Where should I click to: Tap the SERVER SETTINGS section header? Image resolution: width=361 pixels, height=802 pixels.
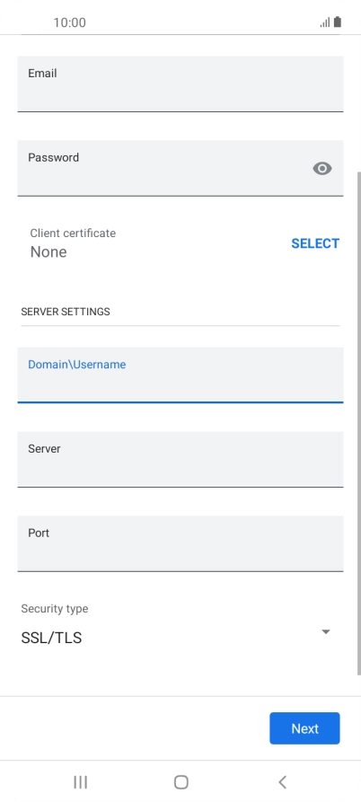[66, 312]
